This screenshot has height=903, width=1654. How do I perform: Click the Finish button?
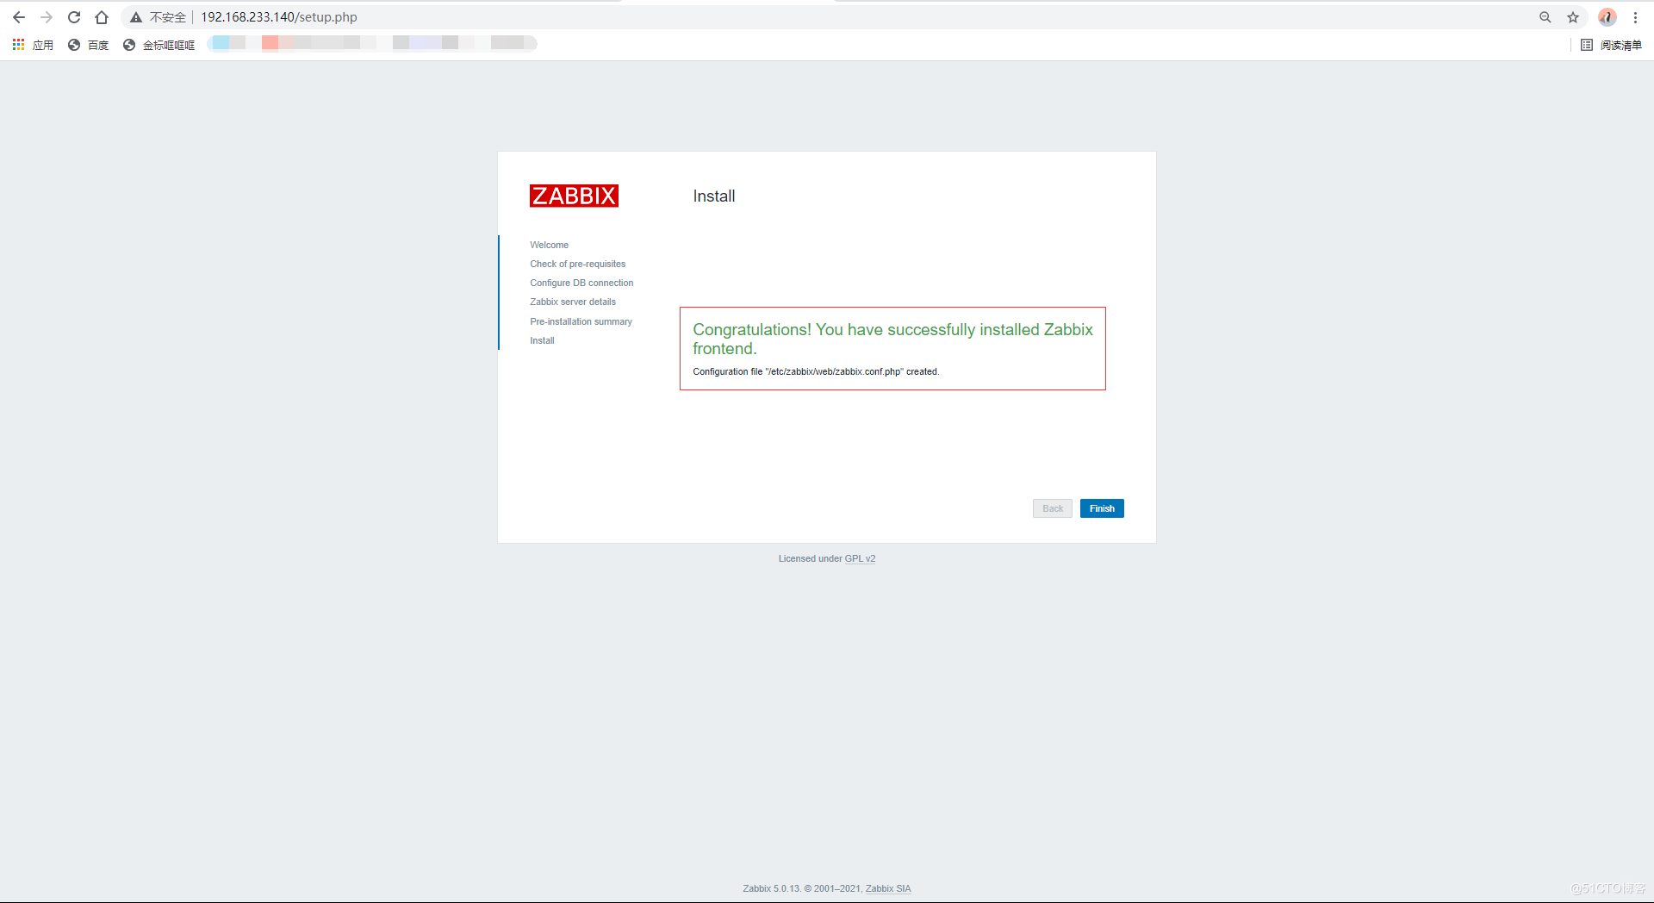(x=1101, y=508)
